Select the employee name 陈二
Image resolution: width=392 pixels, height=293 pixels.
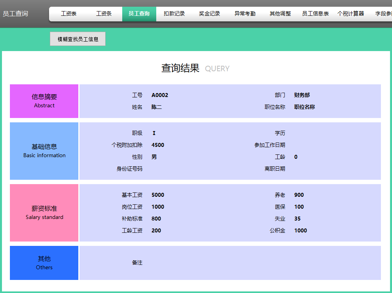[157, 107]
